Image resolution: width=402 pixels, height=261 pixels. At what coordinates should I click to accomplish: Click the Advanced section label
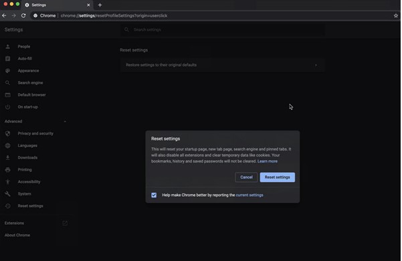[13, 121]
